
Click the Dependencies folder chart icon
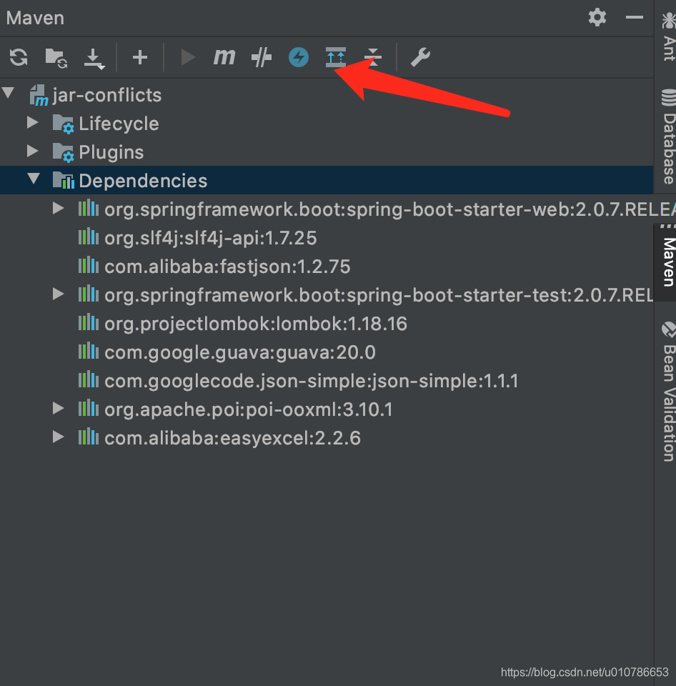tap(63, 180)
